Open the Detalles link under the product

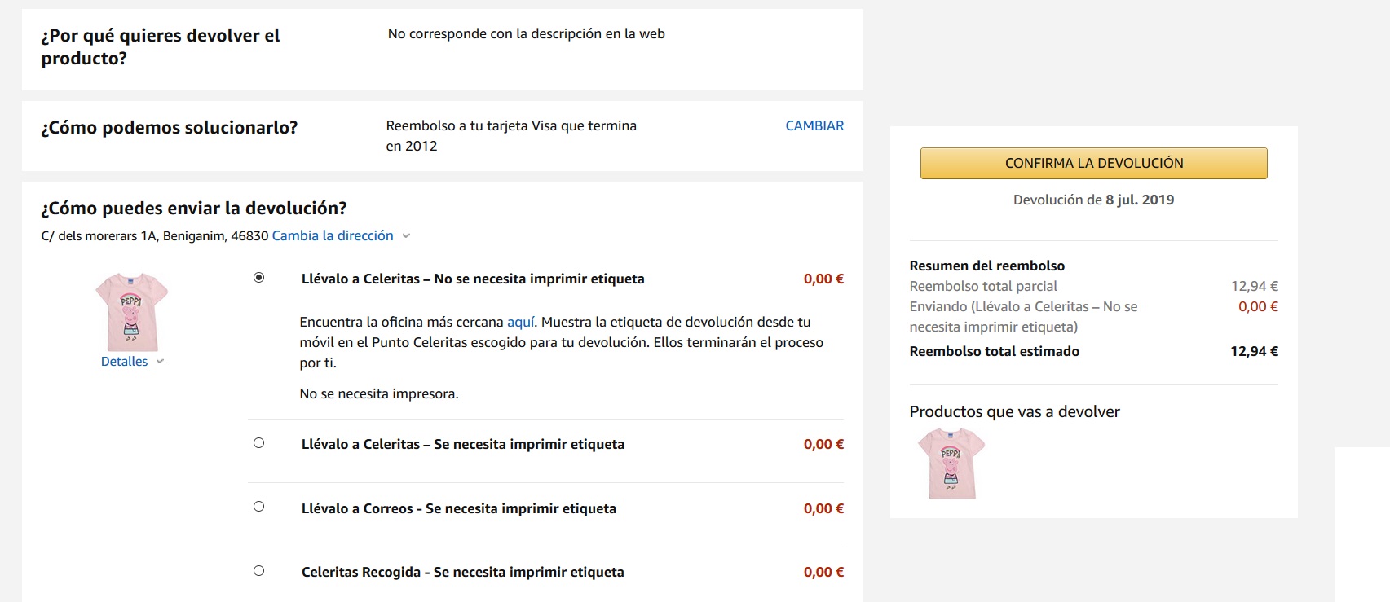(x=124, y=362)
